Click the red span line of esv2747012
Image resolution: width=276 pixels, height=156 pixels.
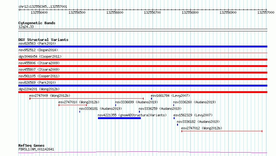222,131
